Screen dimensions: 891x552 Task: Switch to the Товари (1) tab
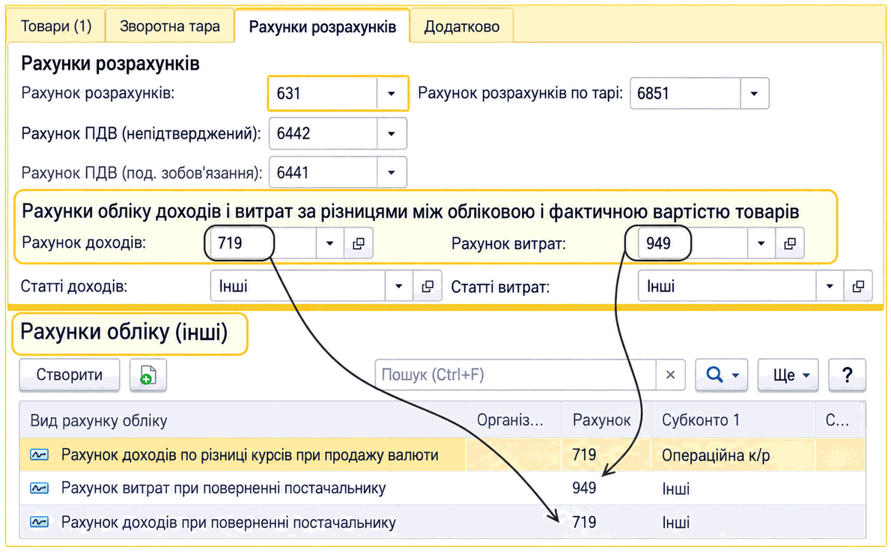click(x=55, y=26)
